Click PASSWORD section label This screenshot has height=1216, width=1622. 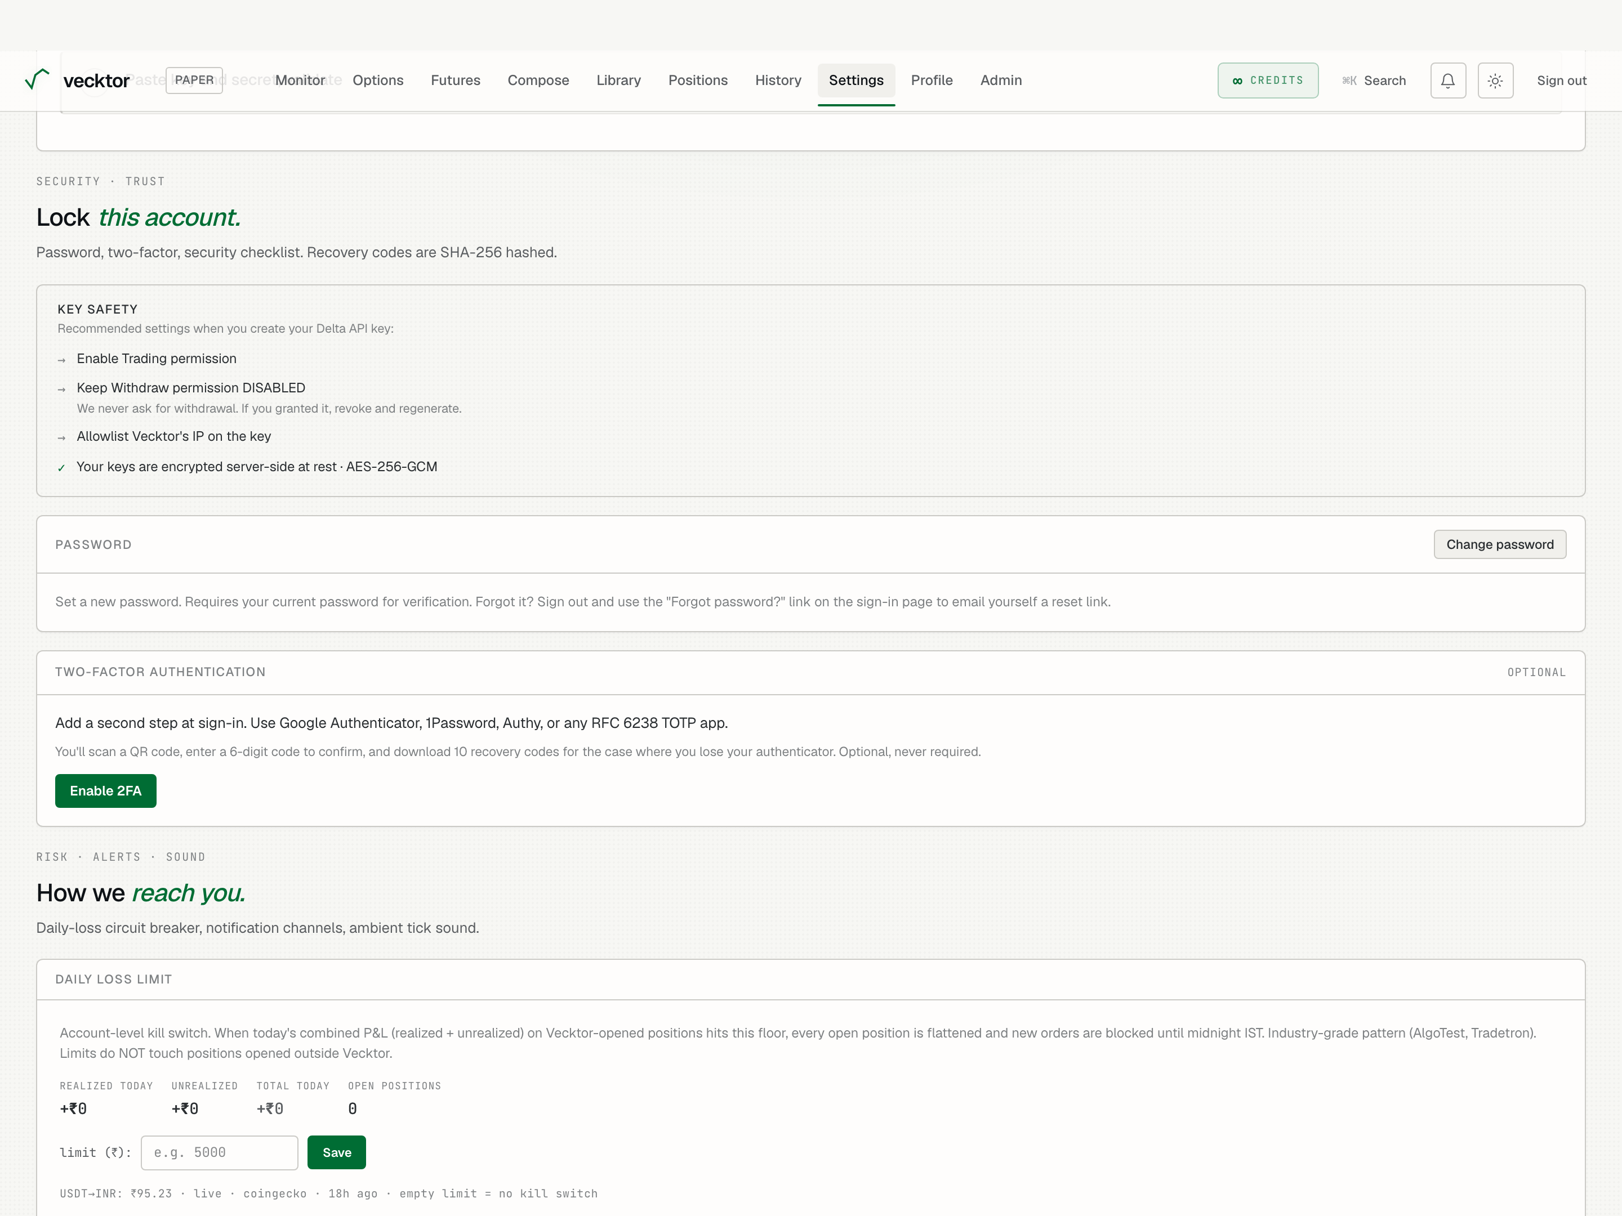point(93,544)
